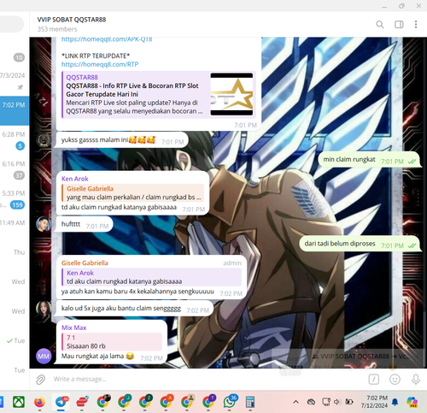Click the 'yukss gassss malam ini' message
Viewport: 427px width, 413px height.
pyautogui.click(x=122, y=140)
